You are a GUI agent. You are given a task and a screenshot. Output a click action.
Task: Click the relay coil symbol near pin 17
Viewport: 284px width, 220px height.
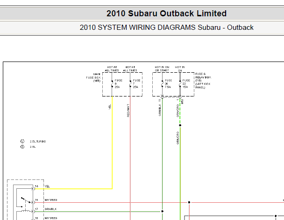click(26, 211)
